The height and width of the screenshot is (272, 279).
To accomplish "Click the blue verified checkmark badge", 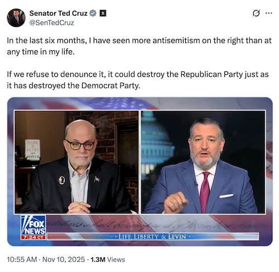I will tap(93, 13).
